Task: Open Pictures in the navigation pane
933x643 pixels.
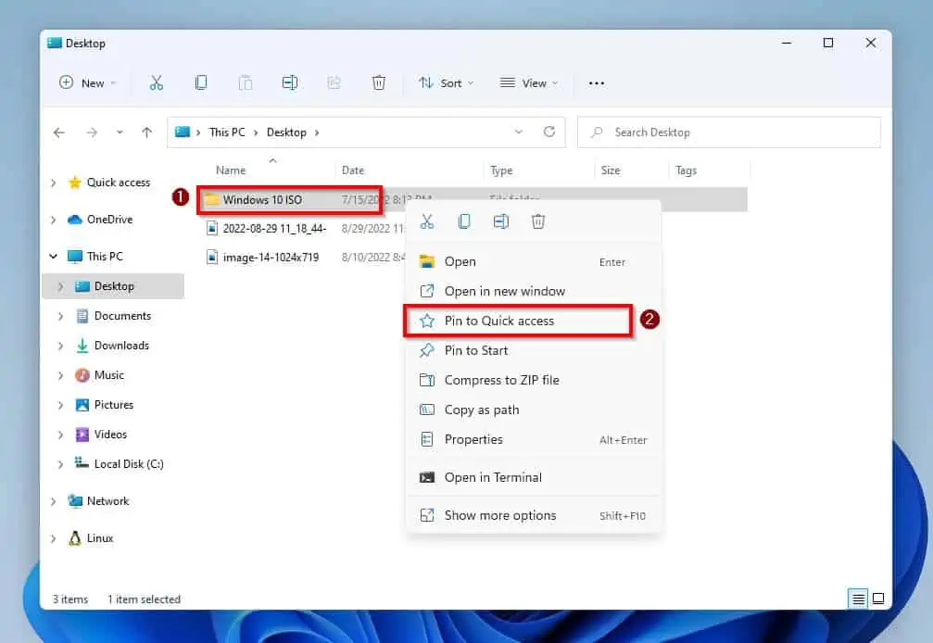Action: 105,405
